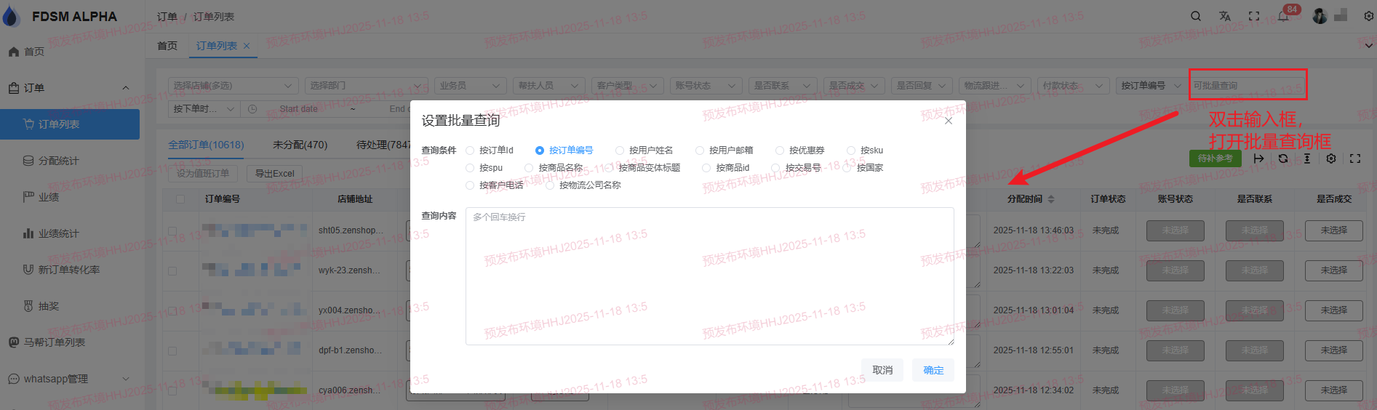The height and width of the screenshot is (410, 1377).
Task: Click the search magnifier icon in header
Action: click(1196, 16)
